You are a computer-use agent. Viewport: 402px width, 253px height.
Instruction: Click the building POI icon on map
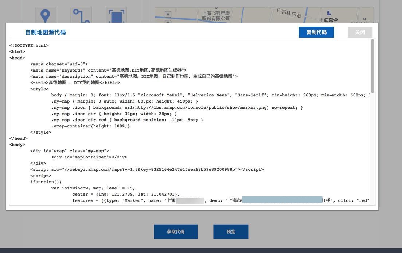[329, 13]
